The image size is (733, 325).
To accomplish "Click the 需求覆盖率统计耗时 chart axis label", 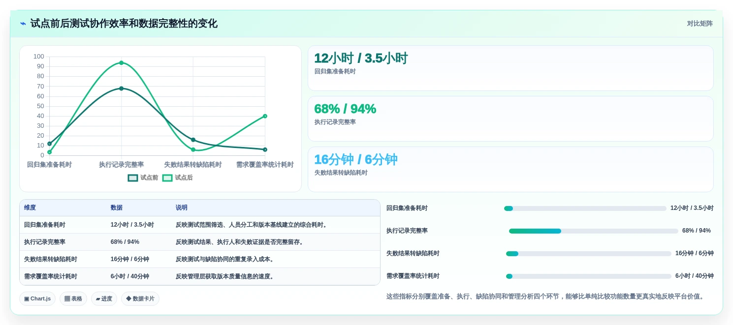I will (265, 165).
